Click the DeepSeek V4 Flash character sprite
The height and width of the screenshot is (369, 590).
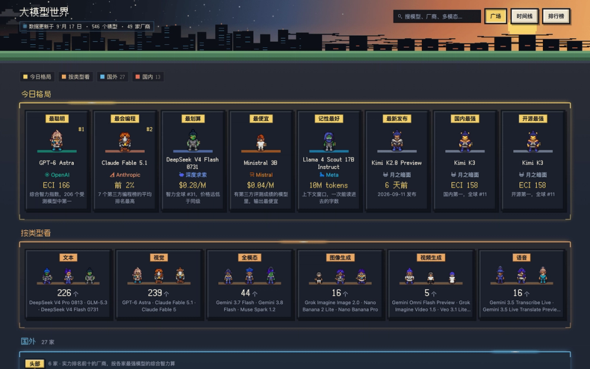tap(193, 140)
